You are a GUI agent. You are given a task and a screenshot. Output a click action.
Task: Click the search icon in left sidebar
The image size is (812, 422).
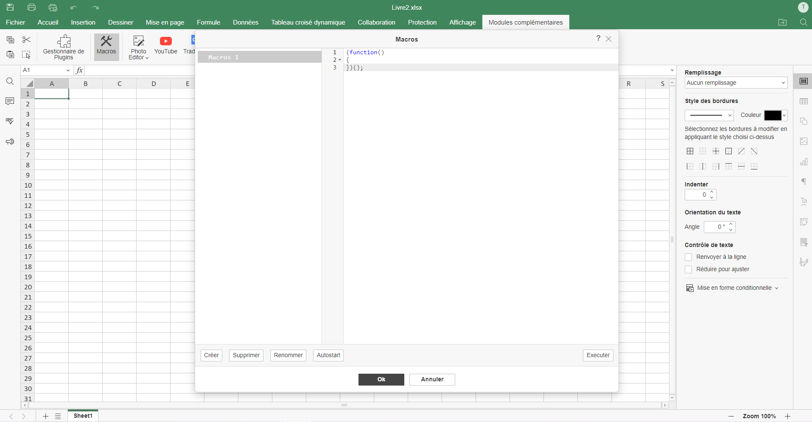(x=10, y=81)
